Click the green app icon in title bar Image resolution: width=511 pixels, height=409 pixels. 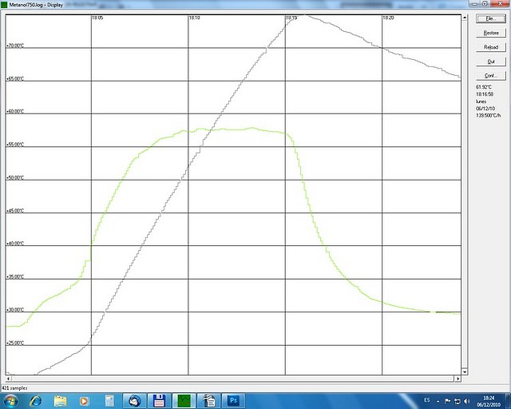click(x=4, y=5)
